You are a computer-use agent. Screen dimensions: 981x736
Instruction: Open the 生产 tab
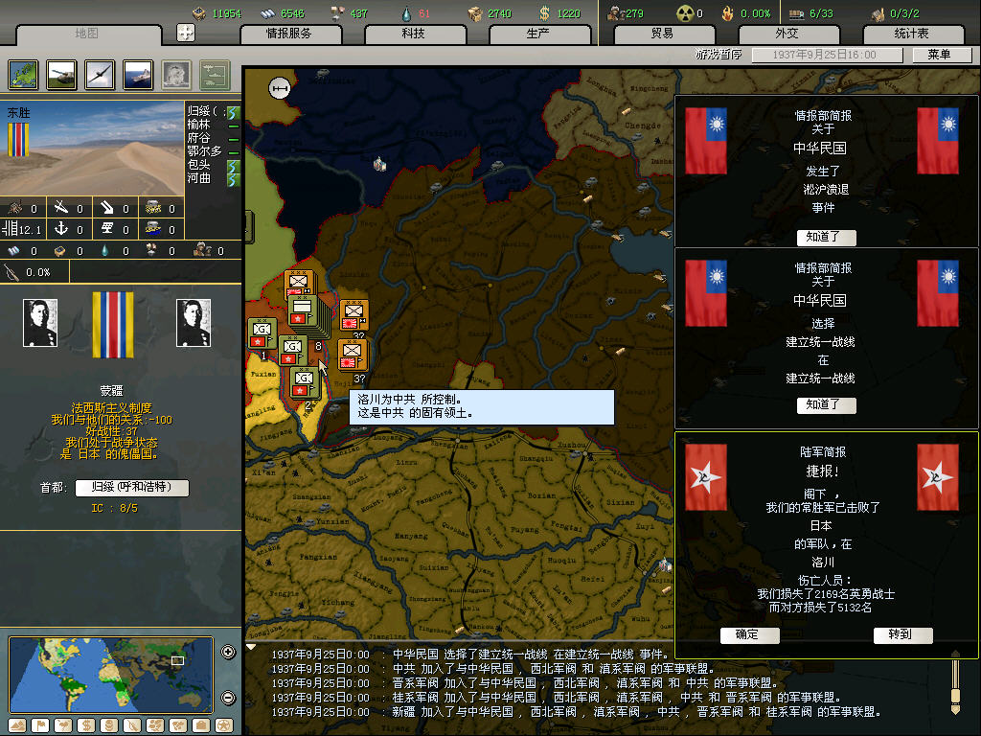[x=539, y=34]
